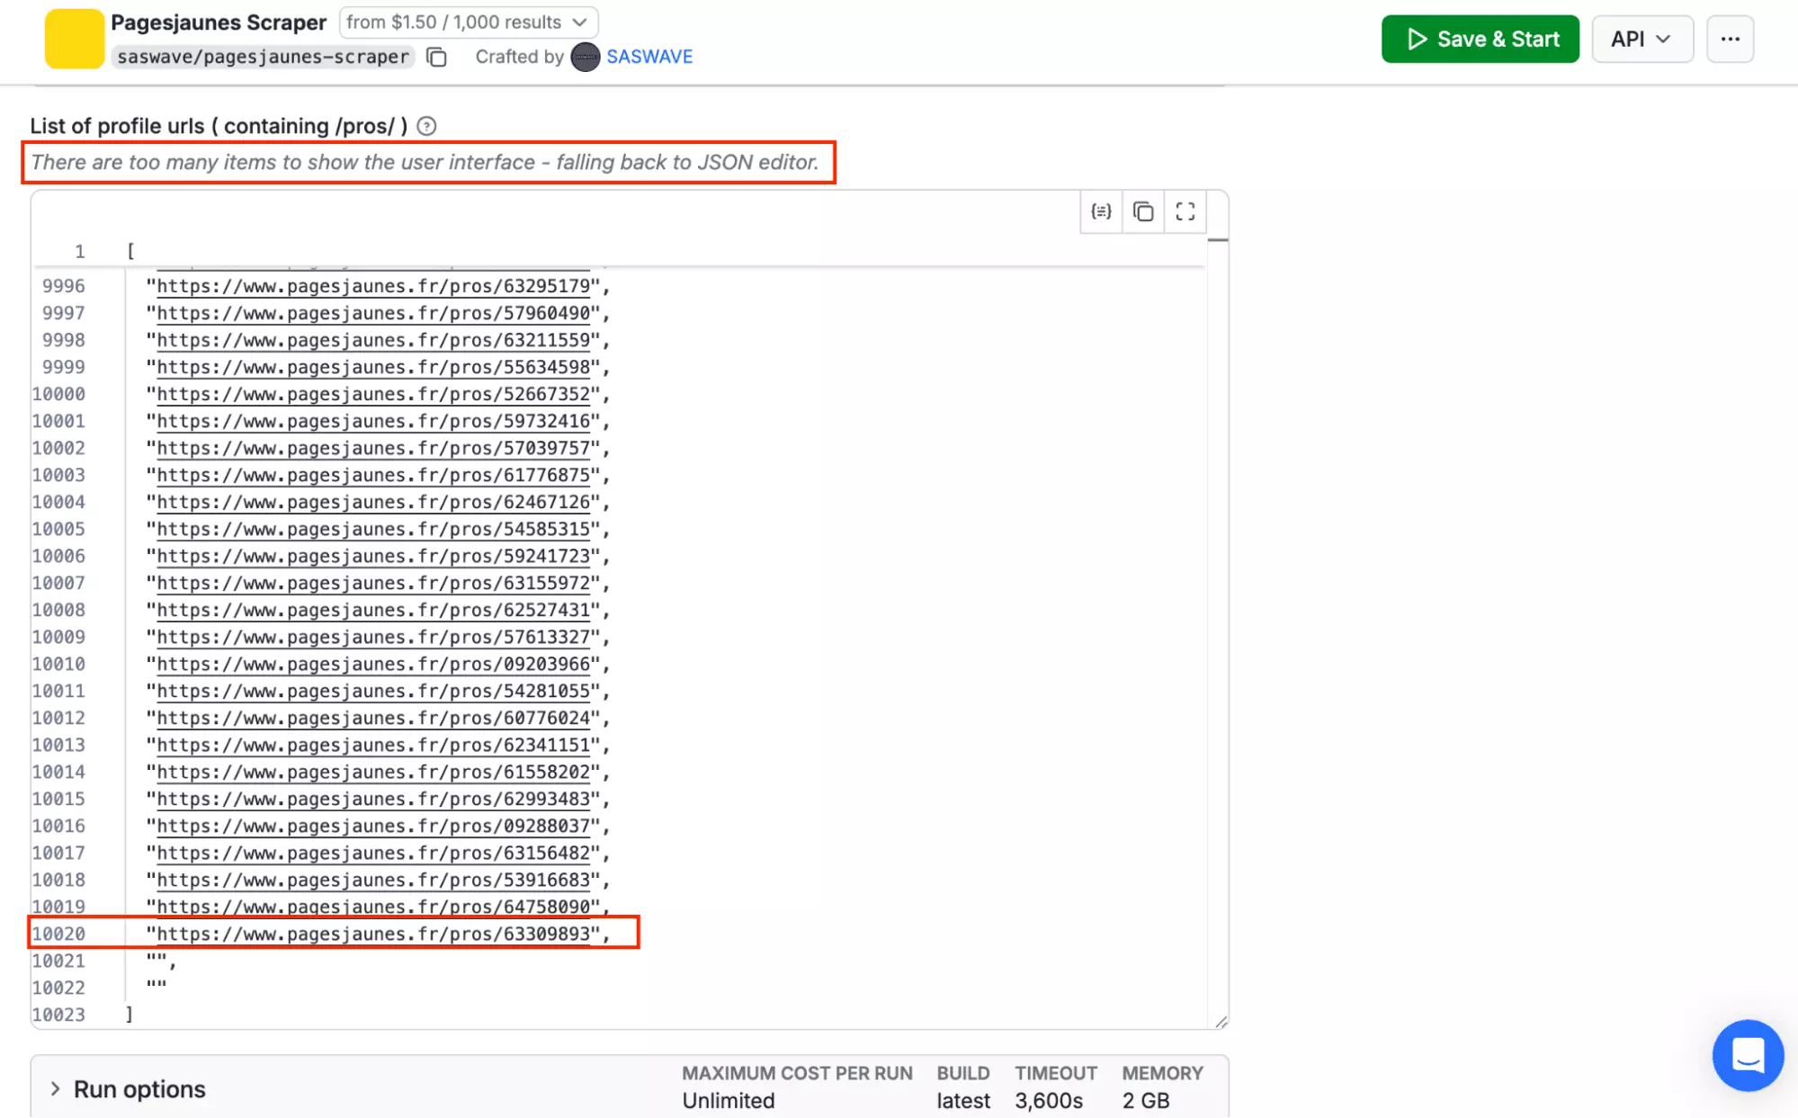
Task: Click URL ending in 63156482
Action: point(374,853)
